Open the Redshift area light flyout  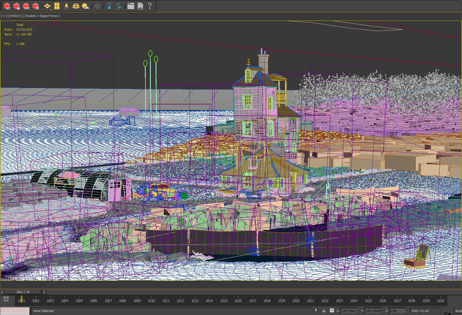[47, 6]
